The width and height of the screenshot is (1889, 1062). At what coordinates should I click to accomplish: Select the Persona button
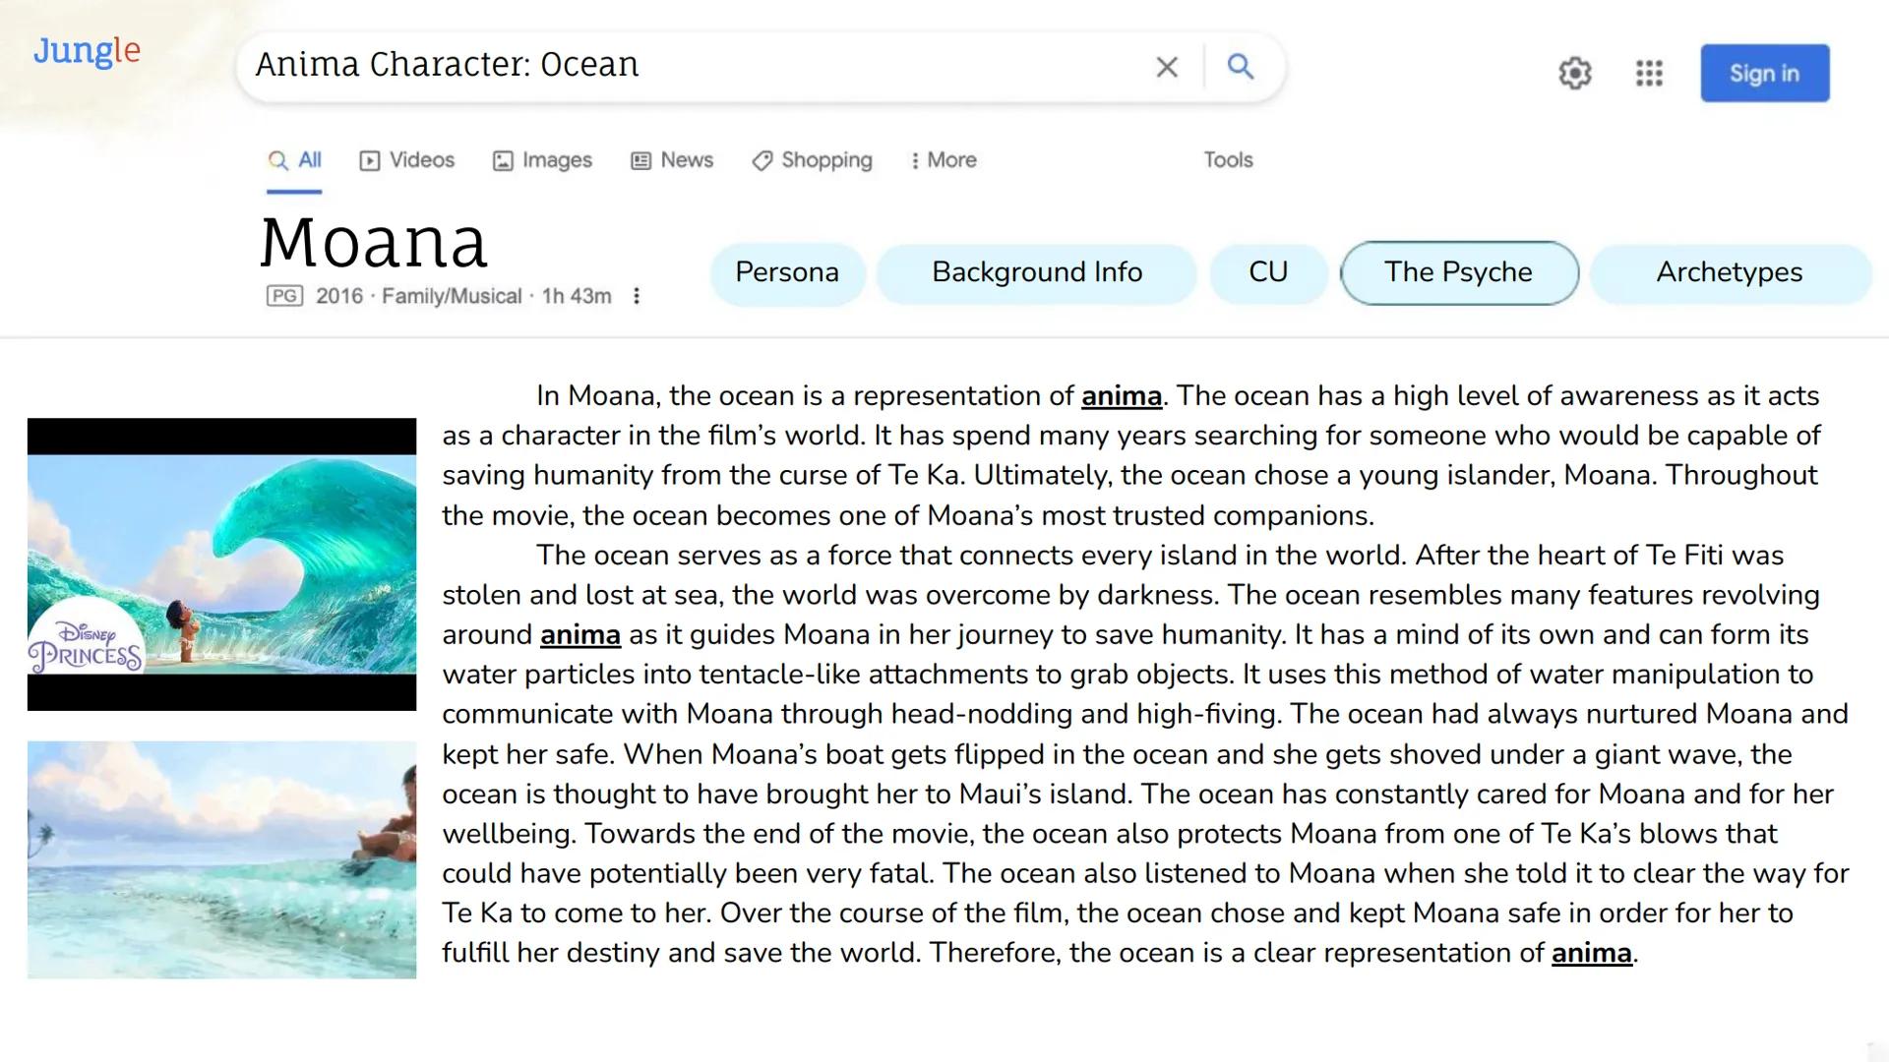coord(786,272)
